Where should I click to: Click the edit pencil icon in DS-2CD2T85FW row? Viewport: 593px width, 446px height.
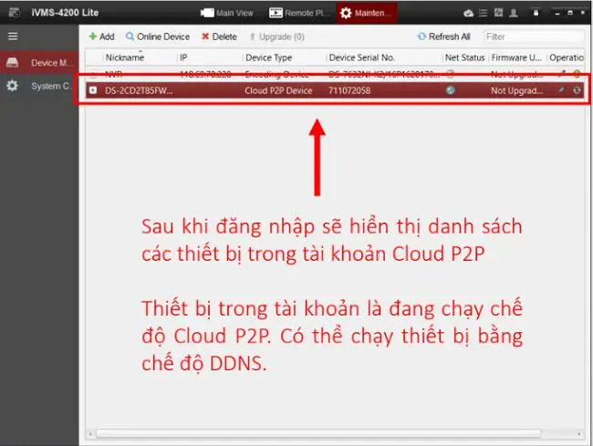[562, 90]
